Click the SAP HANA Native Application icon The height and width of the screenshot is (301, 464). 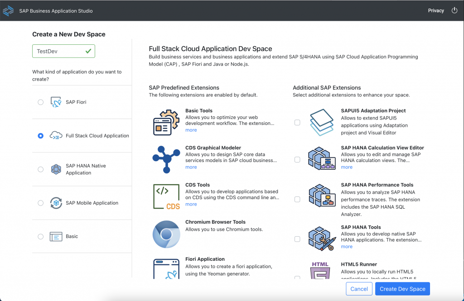[x=56, y=169]
